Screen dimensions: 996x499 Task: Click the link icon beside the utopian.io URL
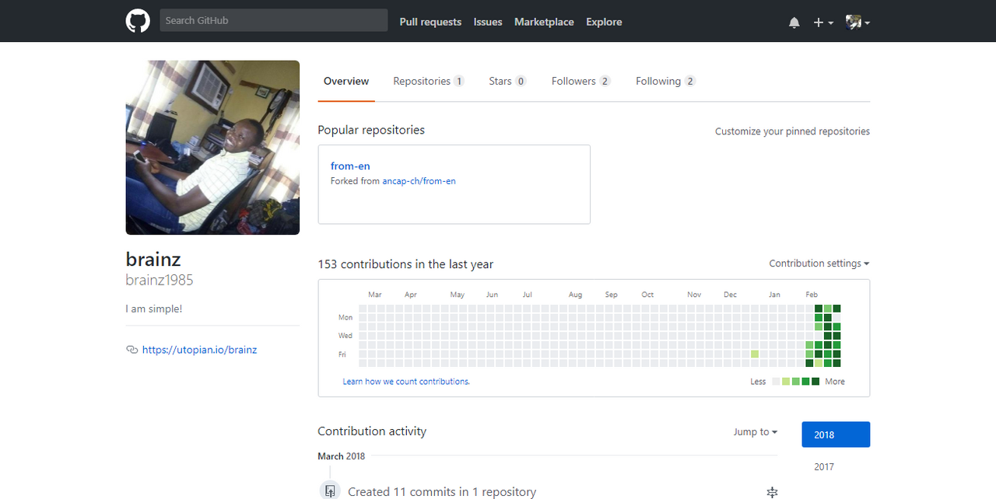coord(132,350)
